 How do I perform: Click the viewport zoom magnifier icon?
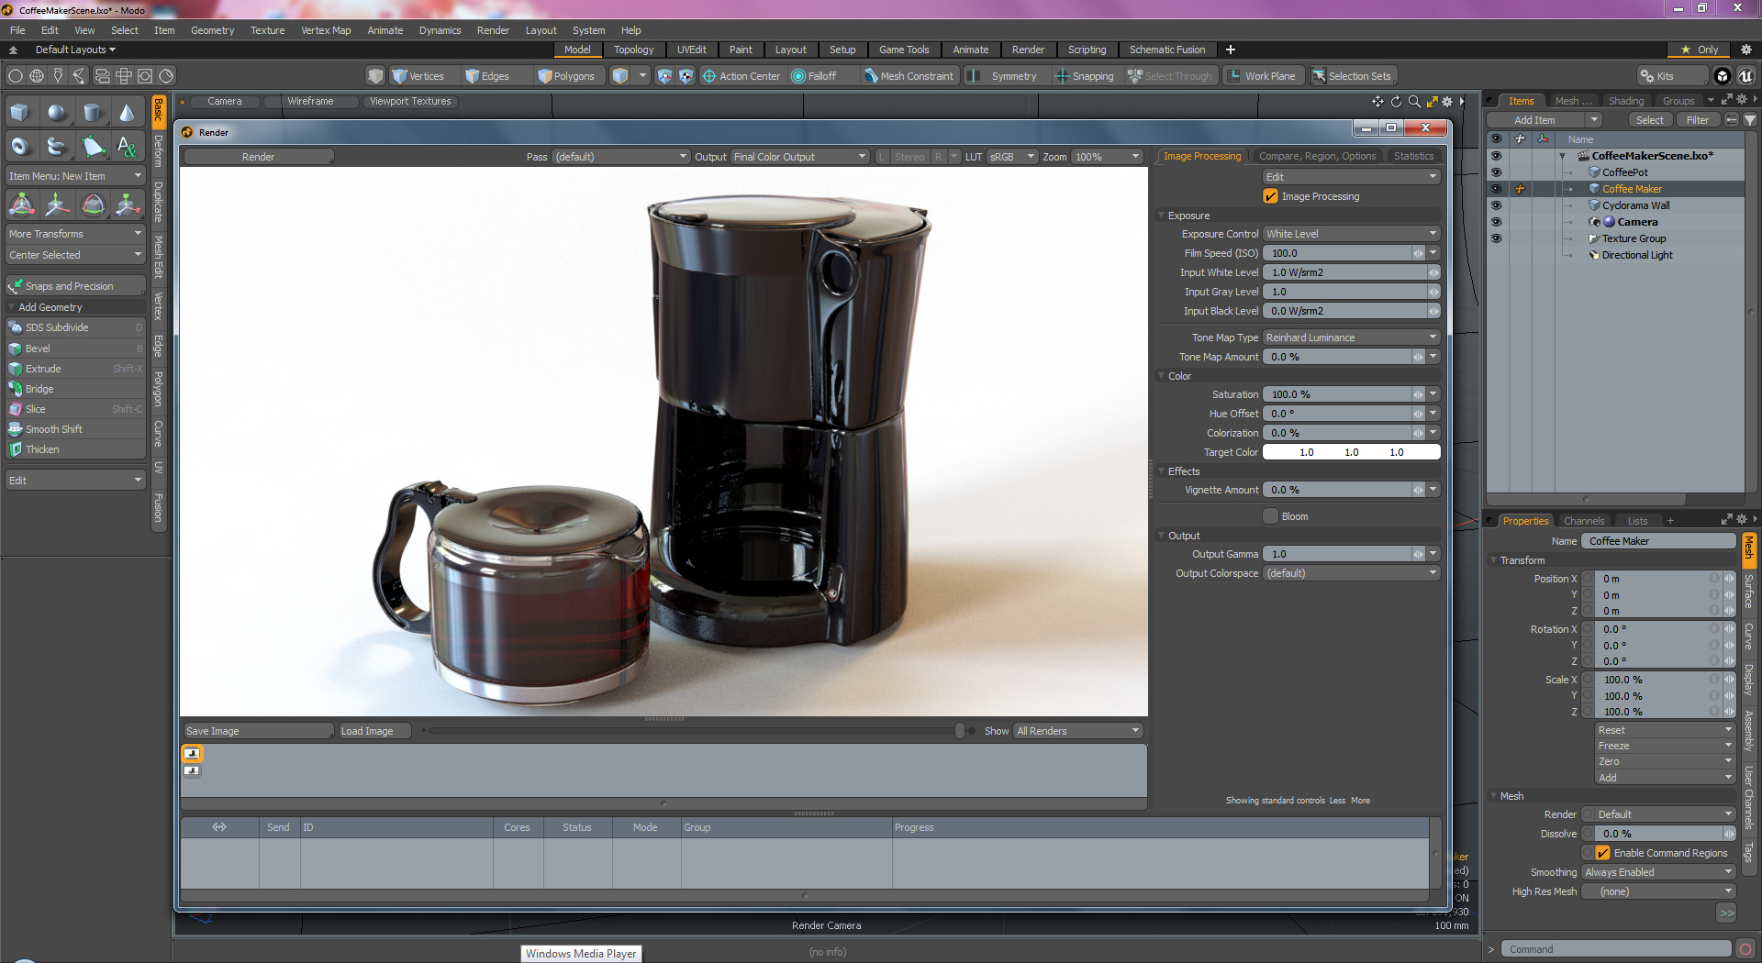click(1414, 102)
